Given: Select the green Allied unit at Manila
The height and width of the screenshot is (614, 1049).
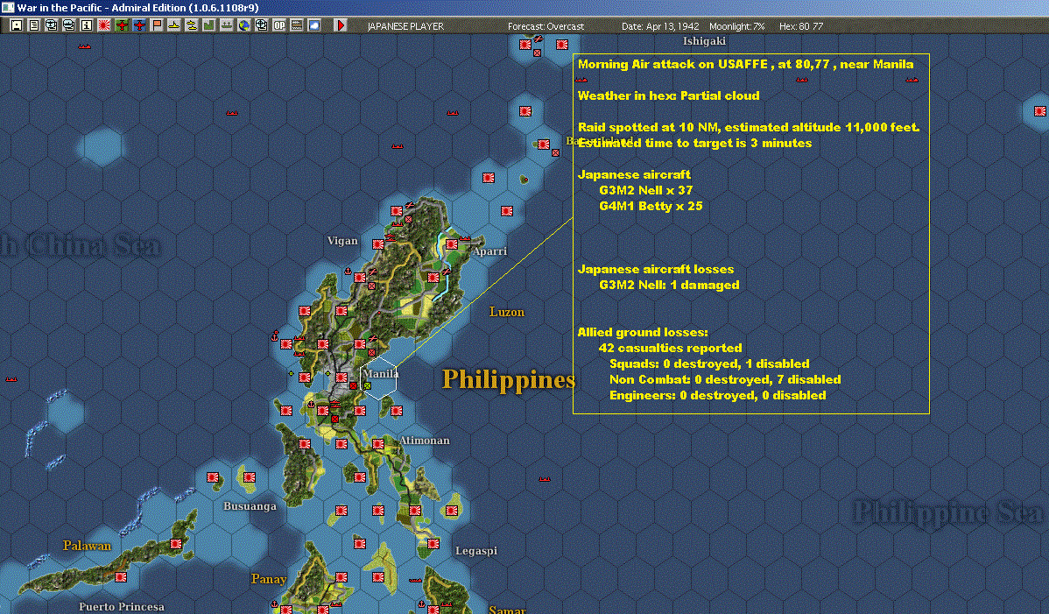Looking at the screenshot, I should pos(367,386).
